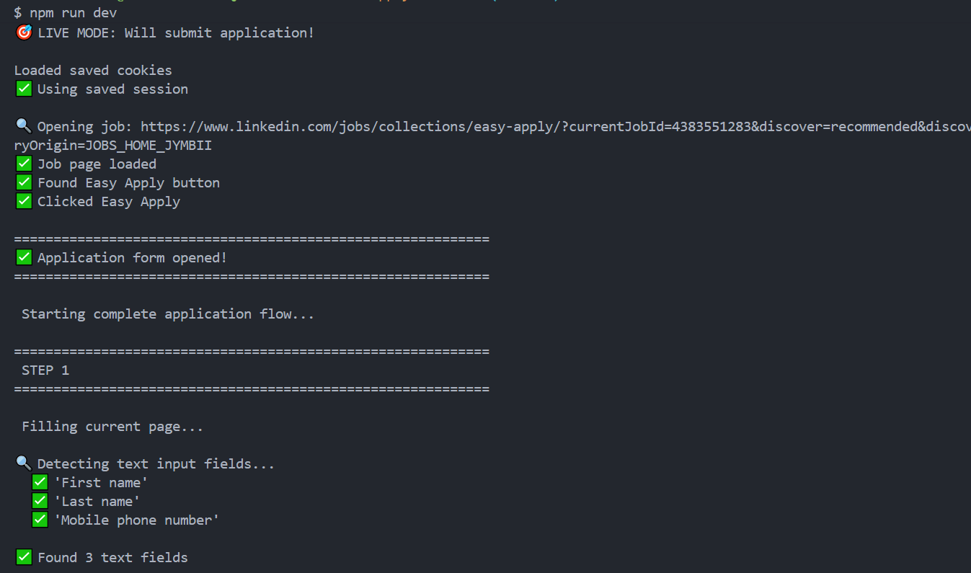Click the target emoji beside LIVE MODE

tap(24, 32)
